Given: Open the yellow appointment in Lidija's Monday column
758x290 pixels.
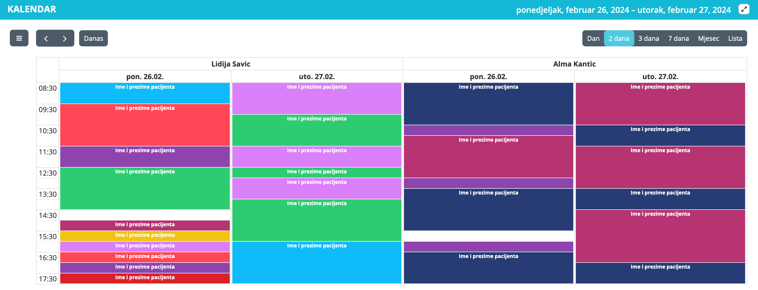Looking at the screenshot, I should tap(145, 236).
